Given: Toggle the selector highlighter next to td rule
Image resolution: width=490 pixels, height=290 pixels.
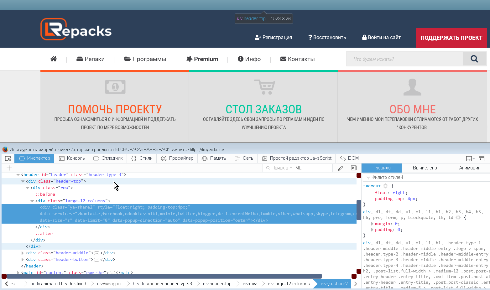Looking at the screenshot, I should pos(458,217).
